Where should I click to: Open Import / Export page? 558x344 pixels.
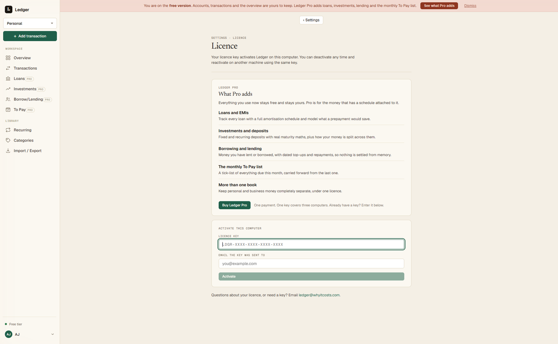coord(30,151)
